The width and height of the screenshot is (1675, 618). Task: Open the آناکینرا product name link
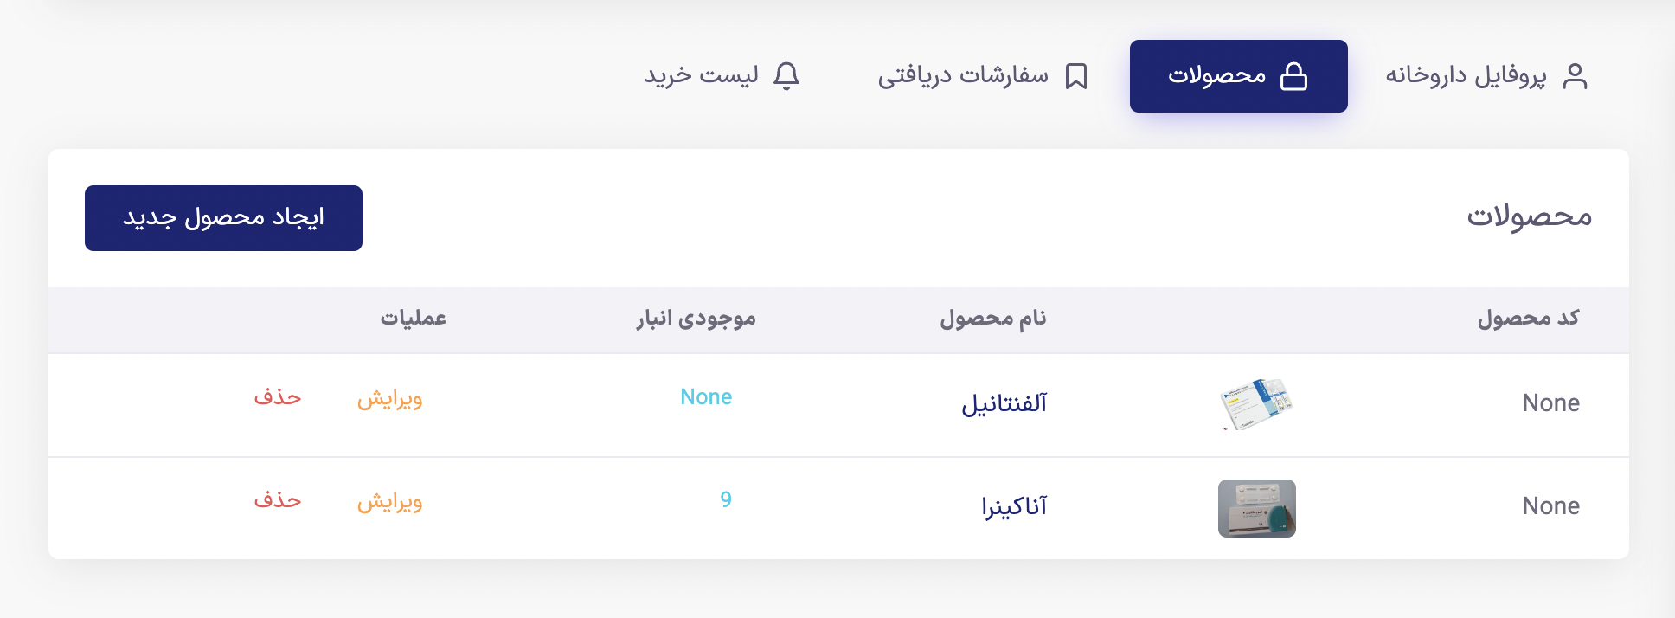tap(1014, 506)
